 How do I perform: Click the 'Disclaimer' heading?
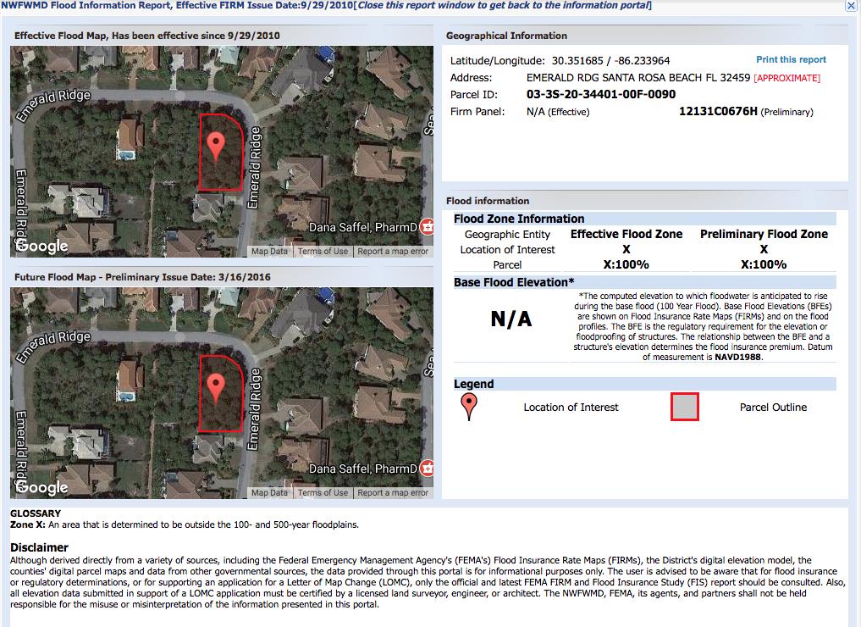pos(39,547)
